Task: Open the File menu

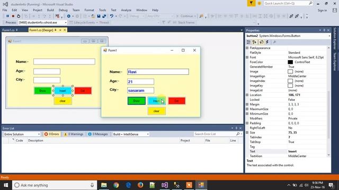Action: 5,10
